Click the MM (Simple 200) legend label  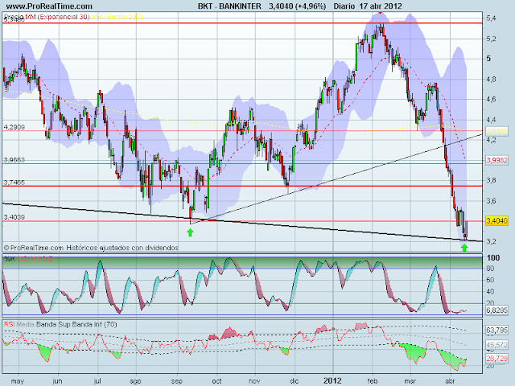point(117,17)
